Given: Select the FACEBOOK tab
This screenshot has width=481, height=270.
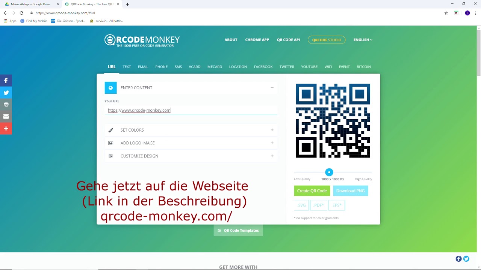Looking at the screenshot, I should pyautogui.click(x=263, y=67).
